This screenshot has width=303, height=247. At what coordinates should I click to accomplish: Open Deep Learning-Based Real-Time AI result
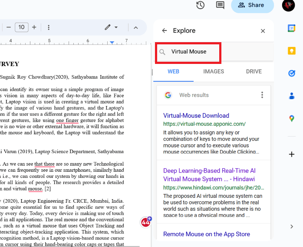(x=209, y=175)
